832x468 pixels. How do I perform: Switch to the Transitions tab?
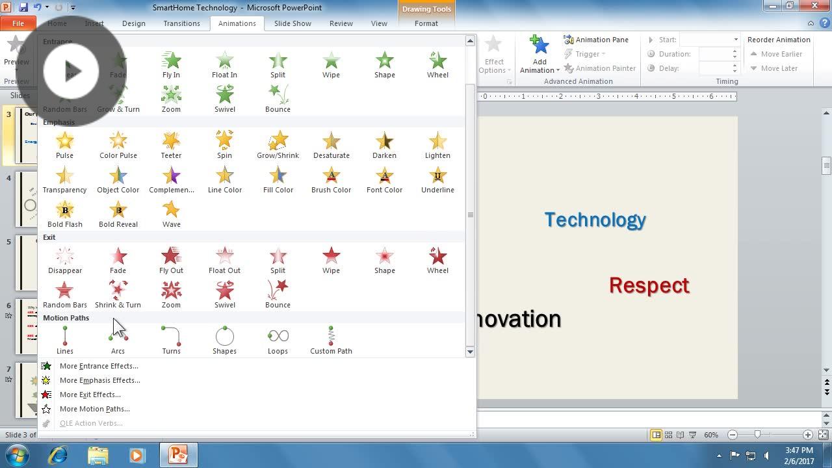(x=181, y=23)
